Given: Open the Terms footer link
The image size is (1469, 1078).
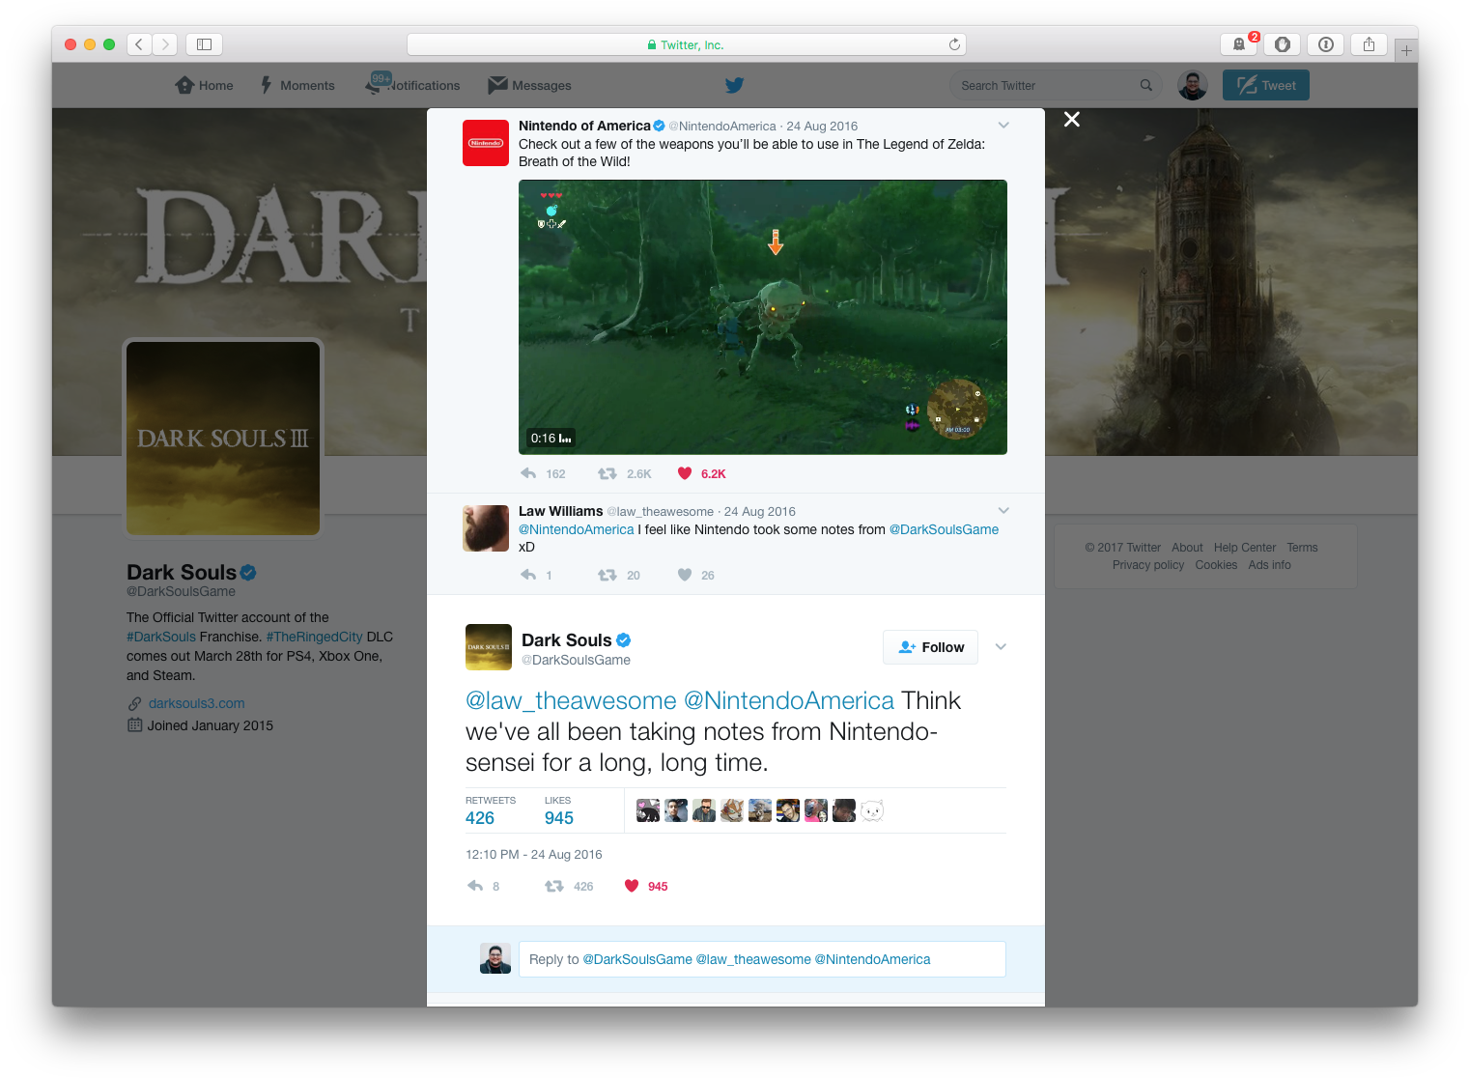Looking at the screenshot, I should point(1302,548).
